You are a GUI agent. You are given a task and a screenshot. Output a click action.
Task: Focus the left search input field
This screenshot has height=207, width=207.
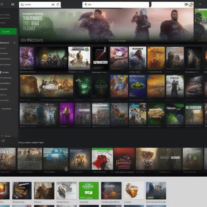pos(40,4)
